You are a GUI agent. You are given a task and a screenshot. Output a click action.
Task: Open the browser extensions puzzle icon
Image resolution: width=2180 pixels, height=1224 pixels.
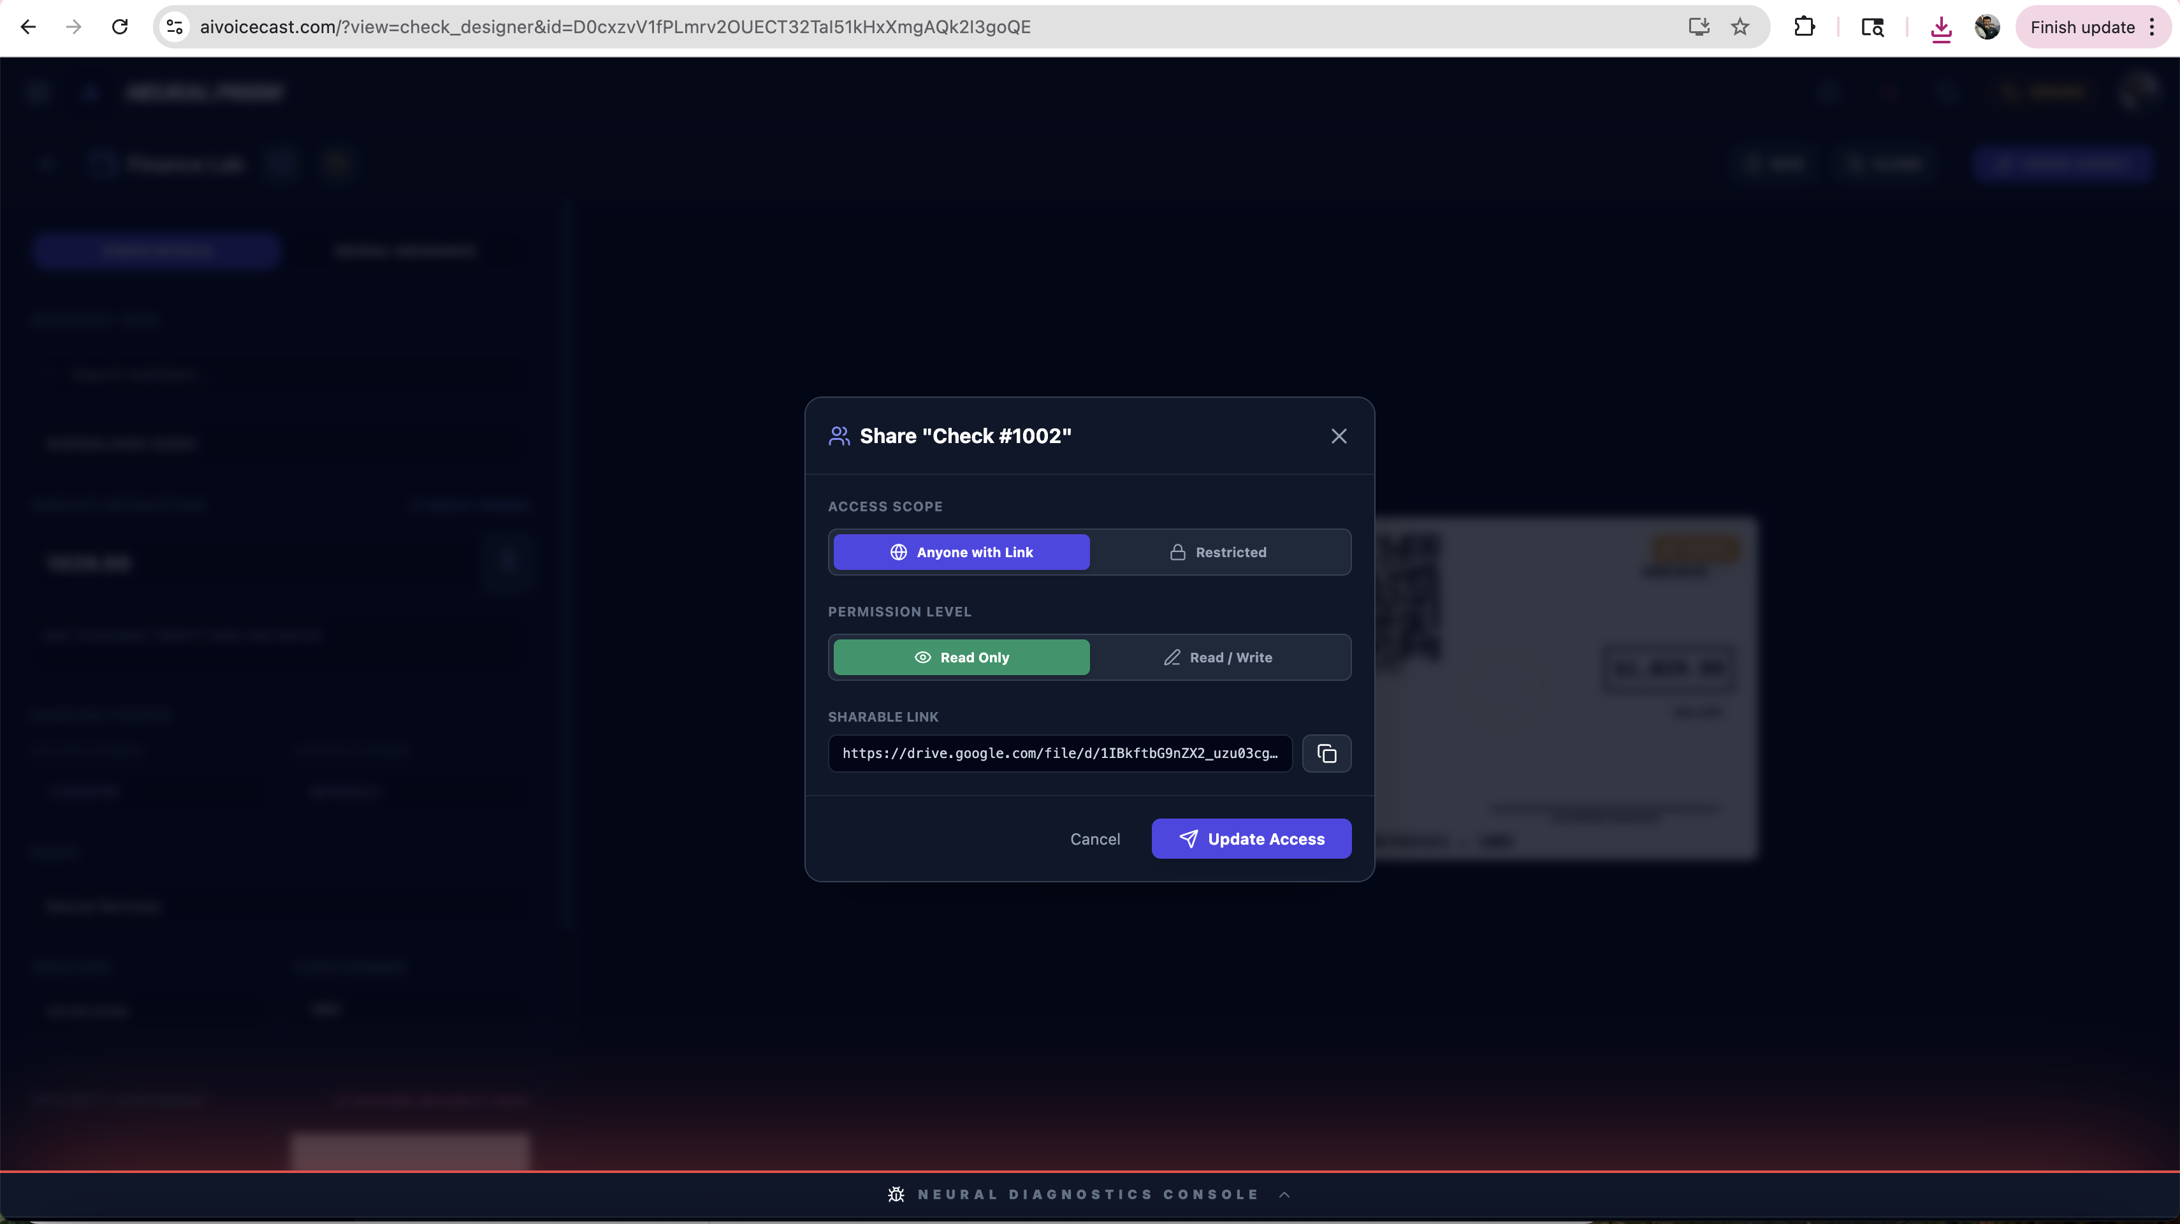coord(1805,27)
